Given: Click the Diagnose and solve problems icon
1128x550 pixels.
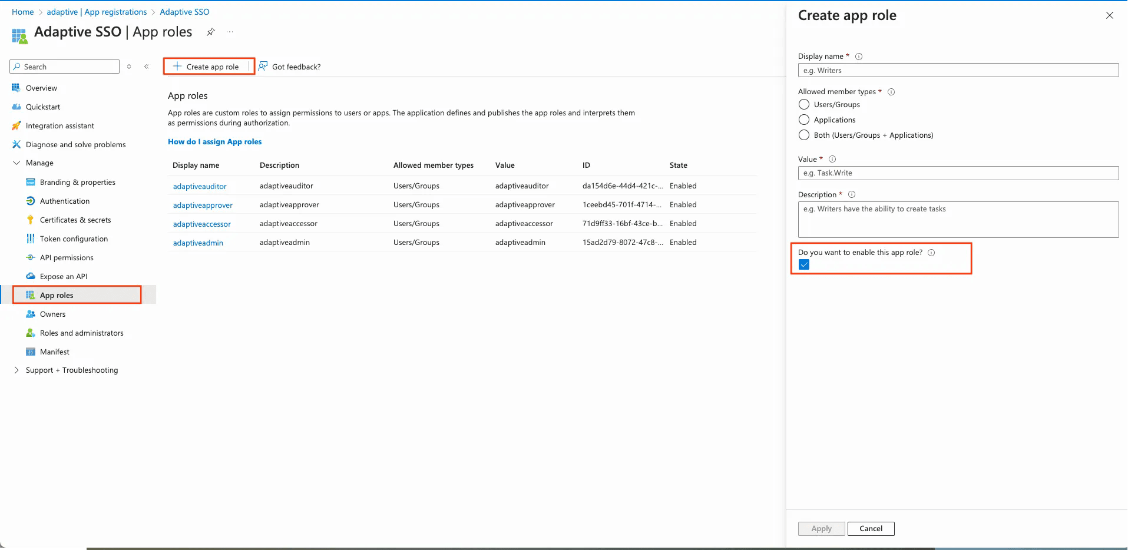Looking at the screenshot, I should (x=16, y=144).
